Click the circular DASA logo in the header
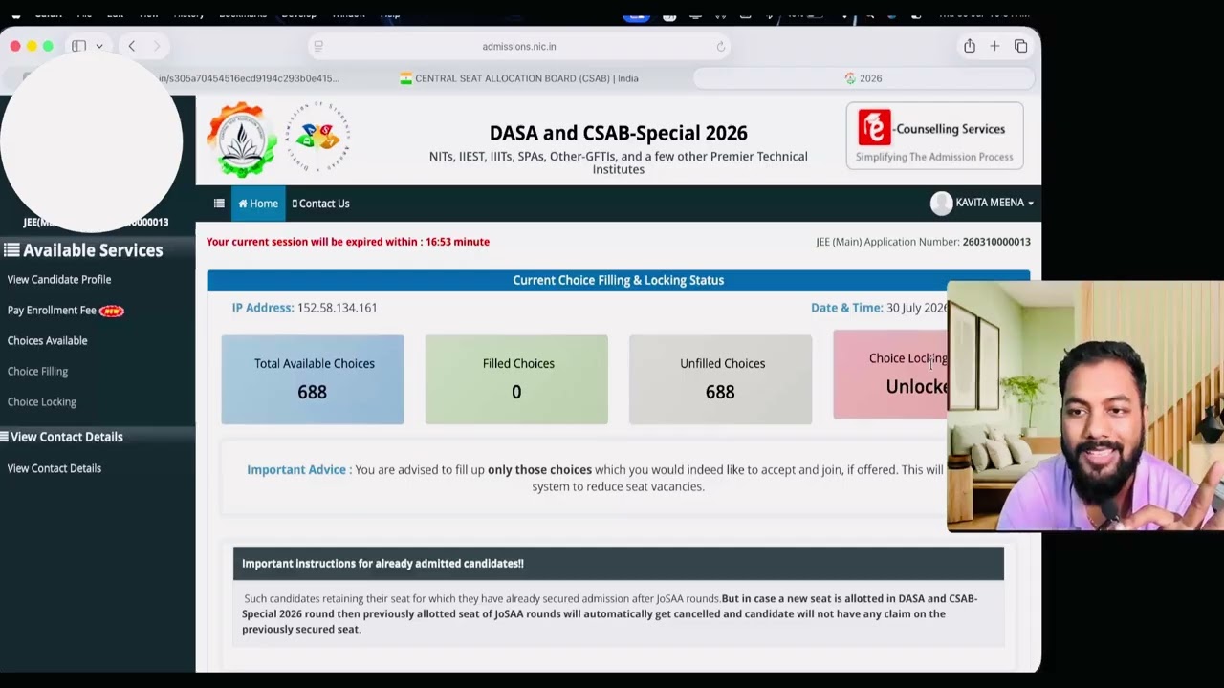 (x=318, y=136)
